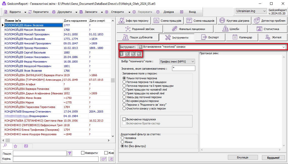The width and height of the screenshot is (288, 164).
Task: Open the Схема пращурів tab
Action: click(167, 21)
